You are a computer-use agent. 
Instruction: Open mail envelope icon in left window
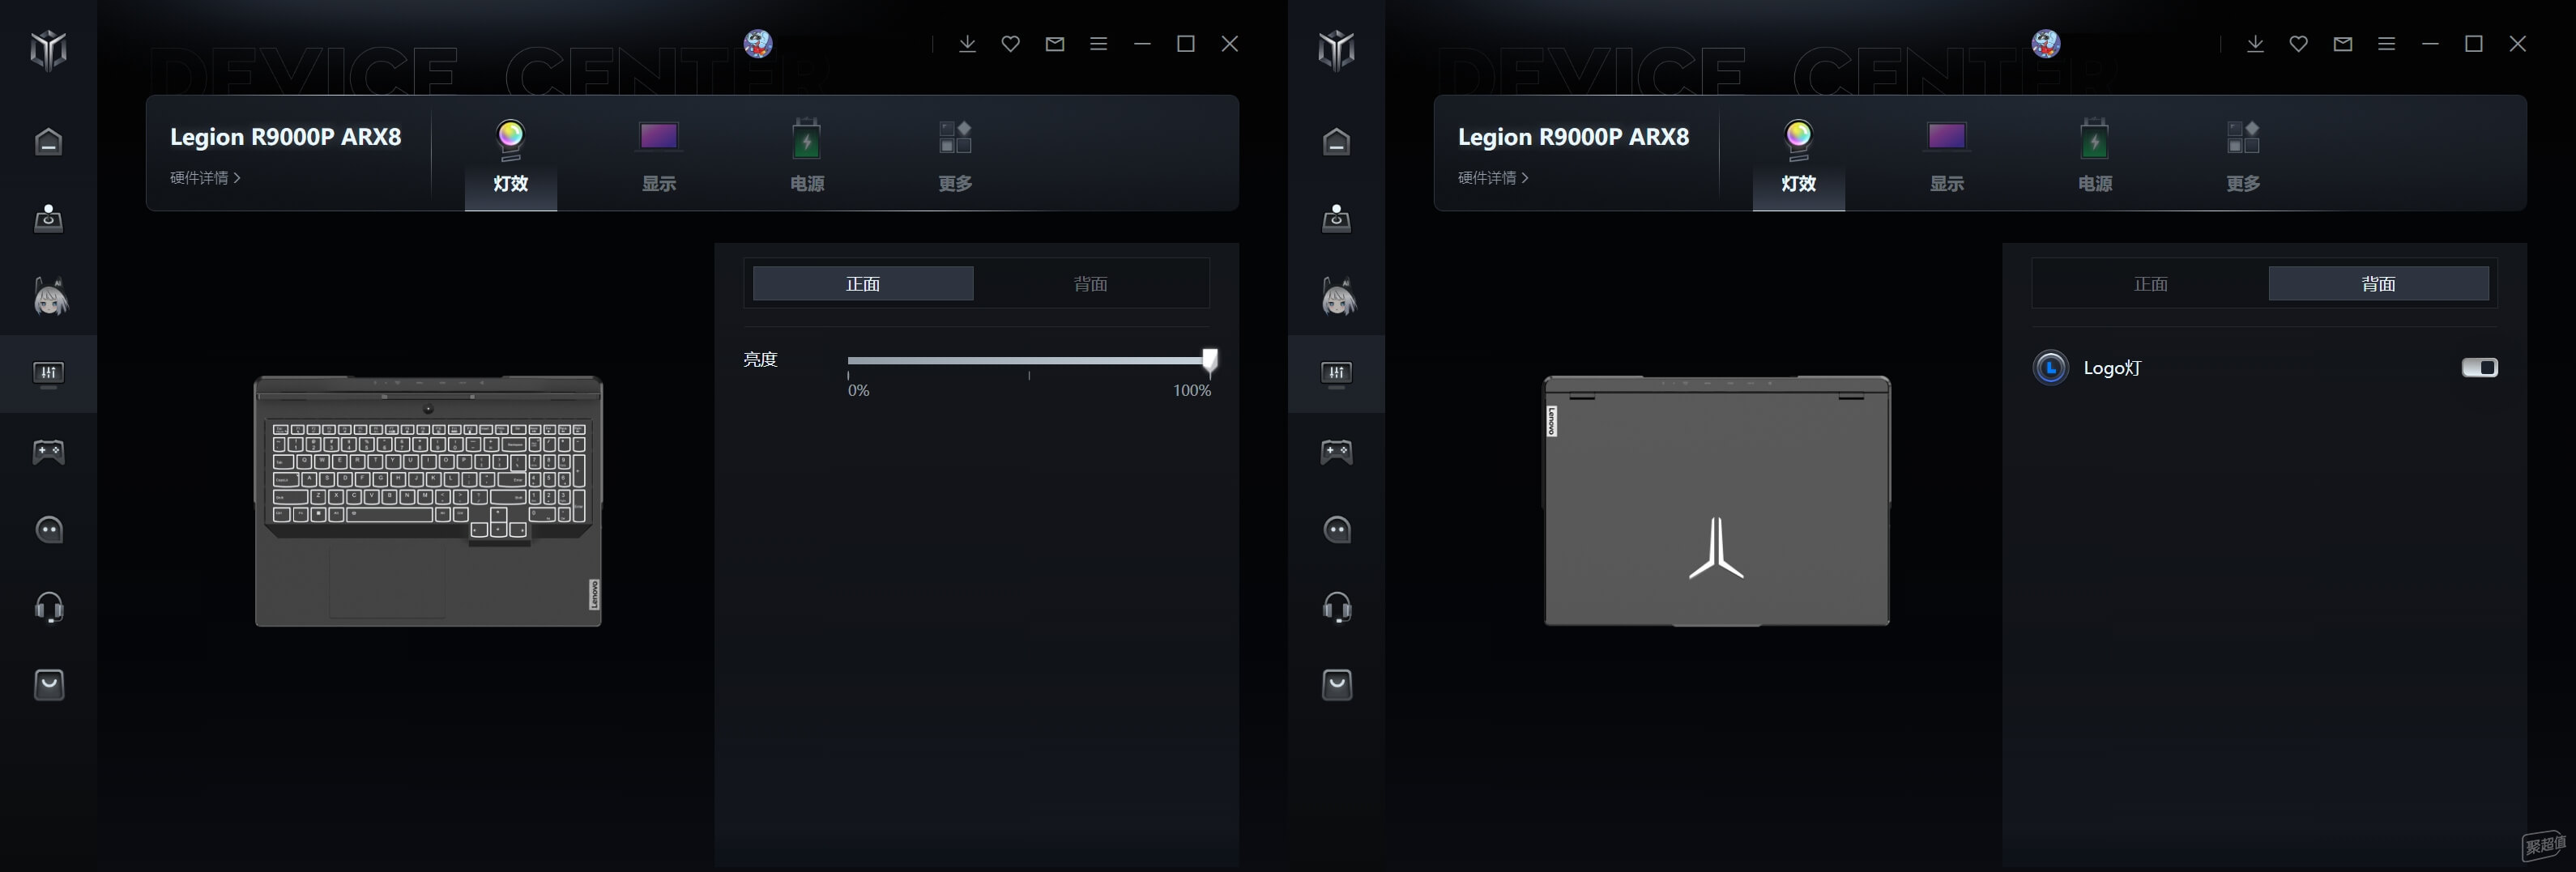[x=1055, y=44]
